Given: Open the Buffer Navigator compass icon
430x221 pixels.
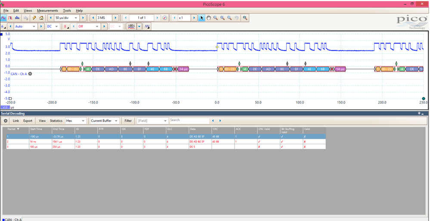Looking at the screenshot, I should pos(164,18).
